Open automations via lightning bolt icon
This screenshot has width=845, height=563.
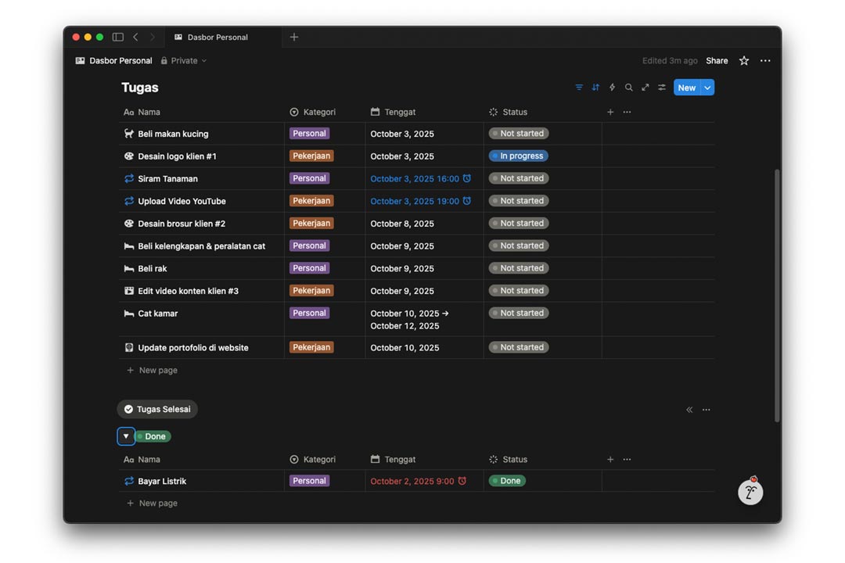612,88
